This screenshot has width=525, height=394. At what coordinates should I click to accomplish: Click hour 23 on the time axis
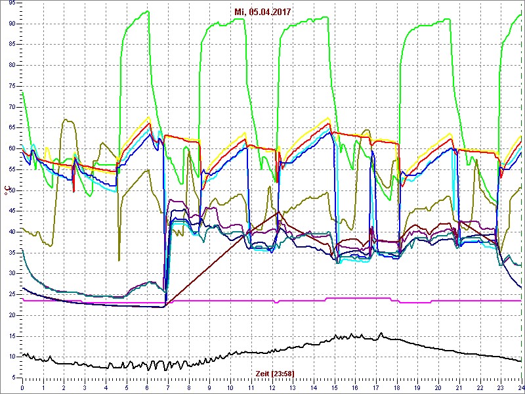tap(501, 386)
